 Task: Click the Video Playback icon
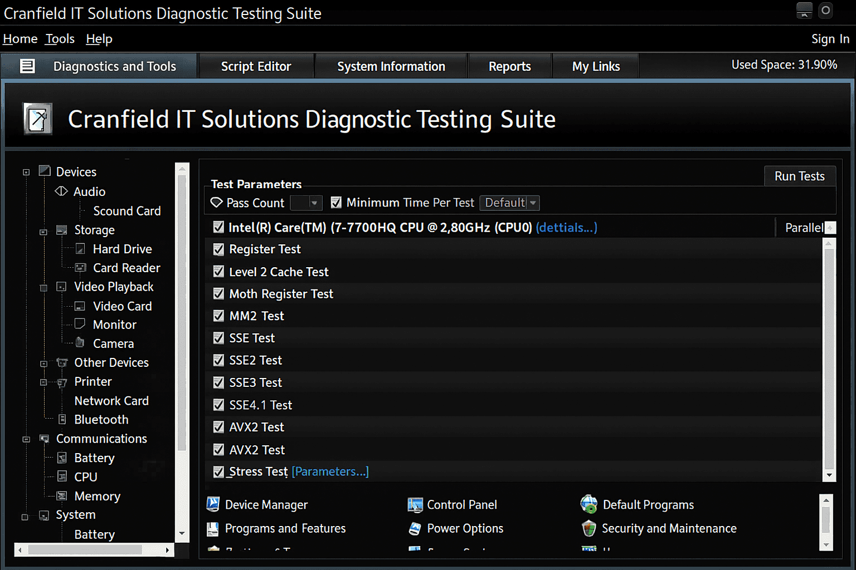(x=61, y=287)
